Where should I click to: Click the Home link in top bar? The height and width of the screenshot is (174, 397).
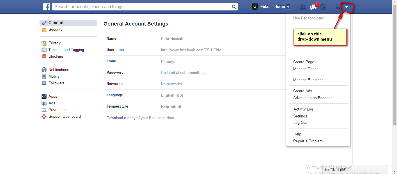click(x=280, y=7)
